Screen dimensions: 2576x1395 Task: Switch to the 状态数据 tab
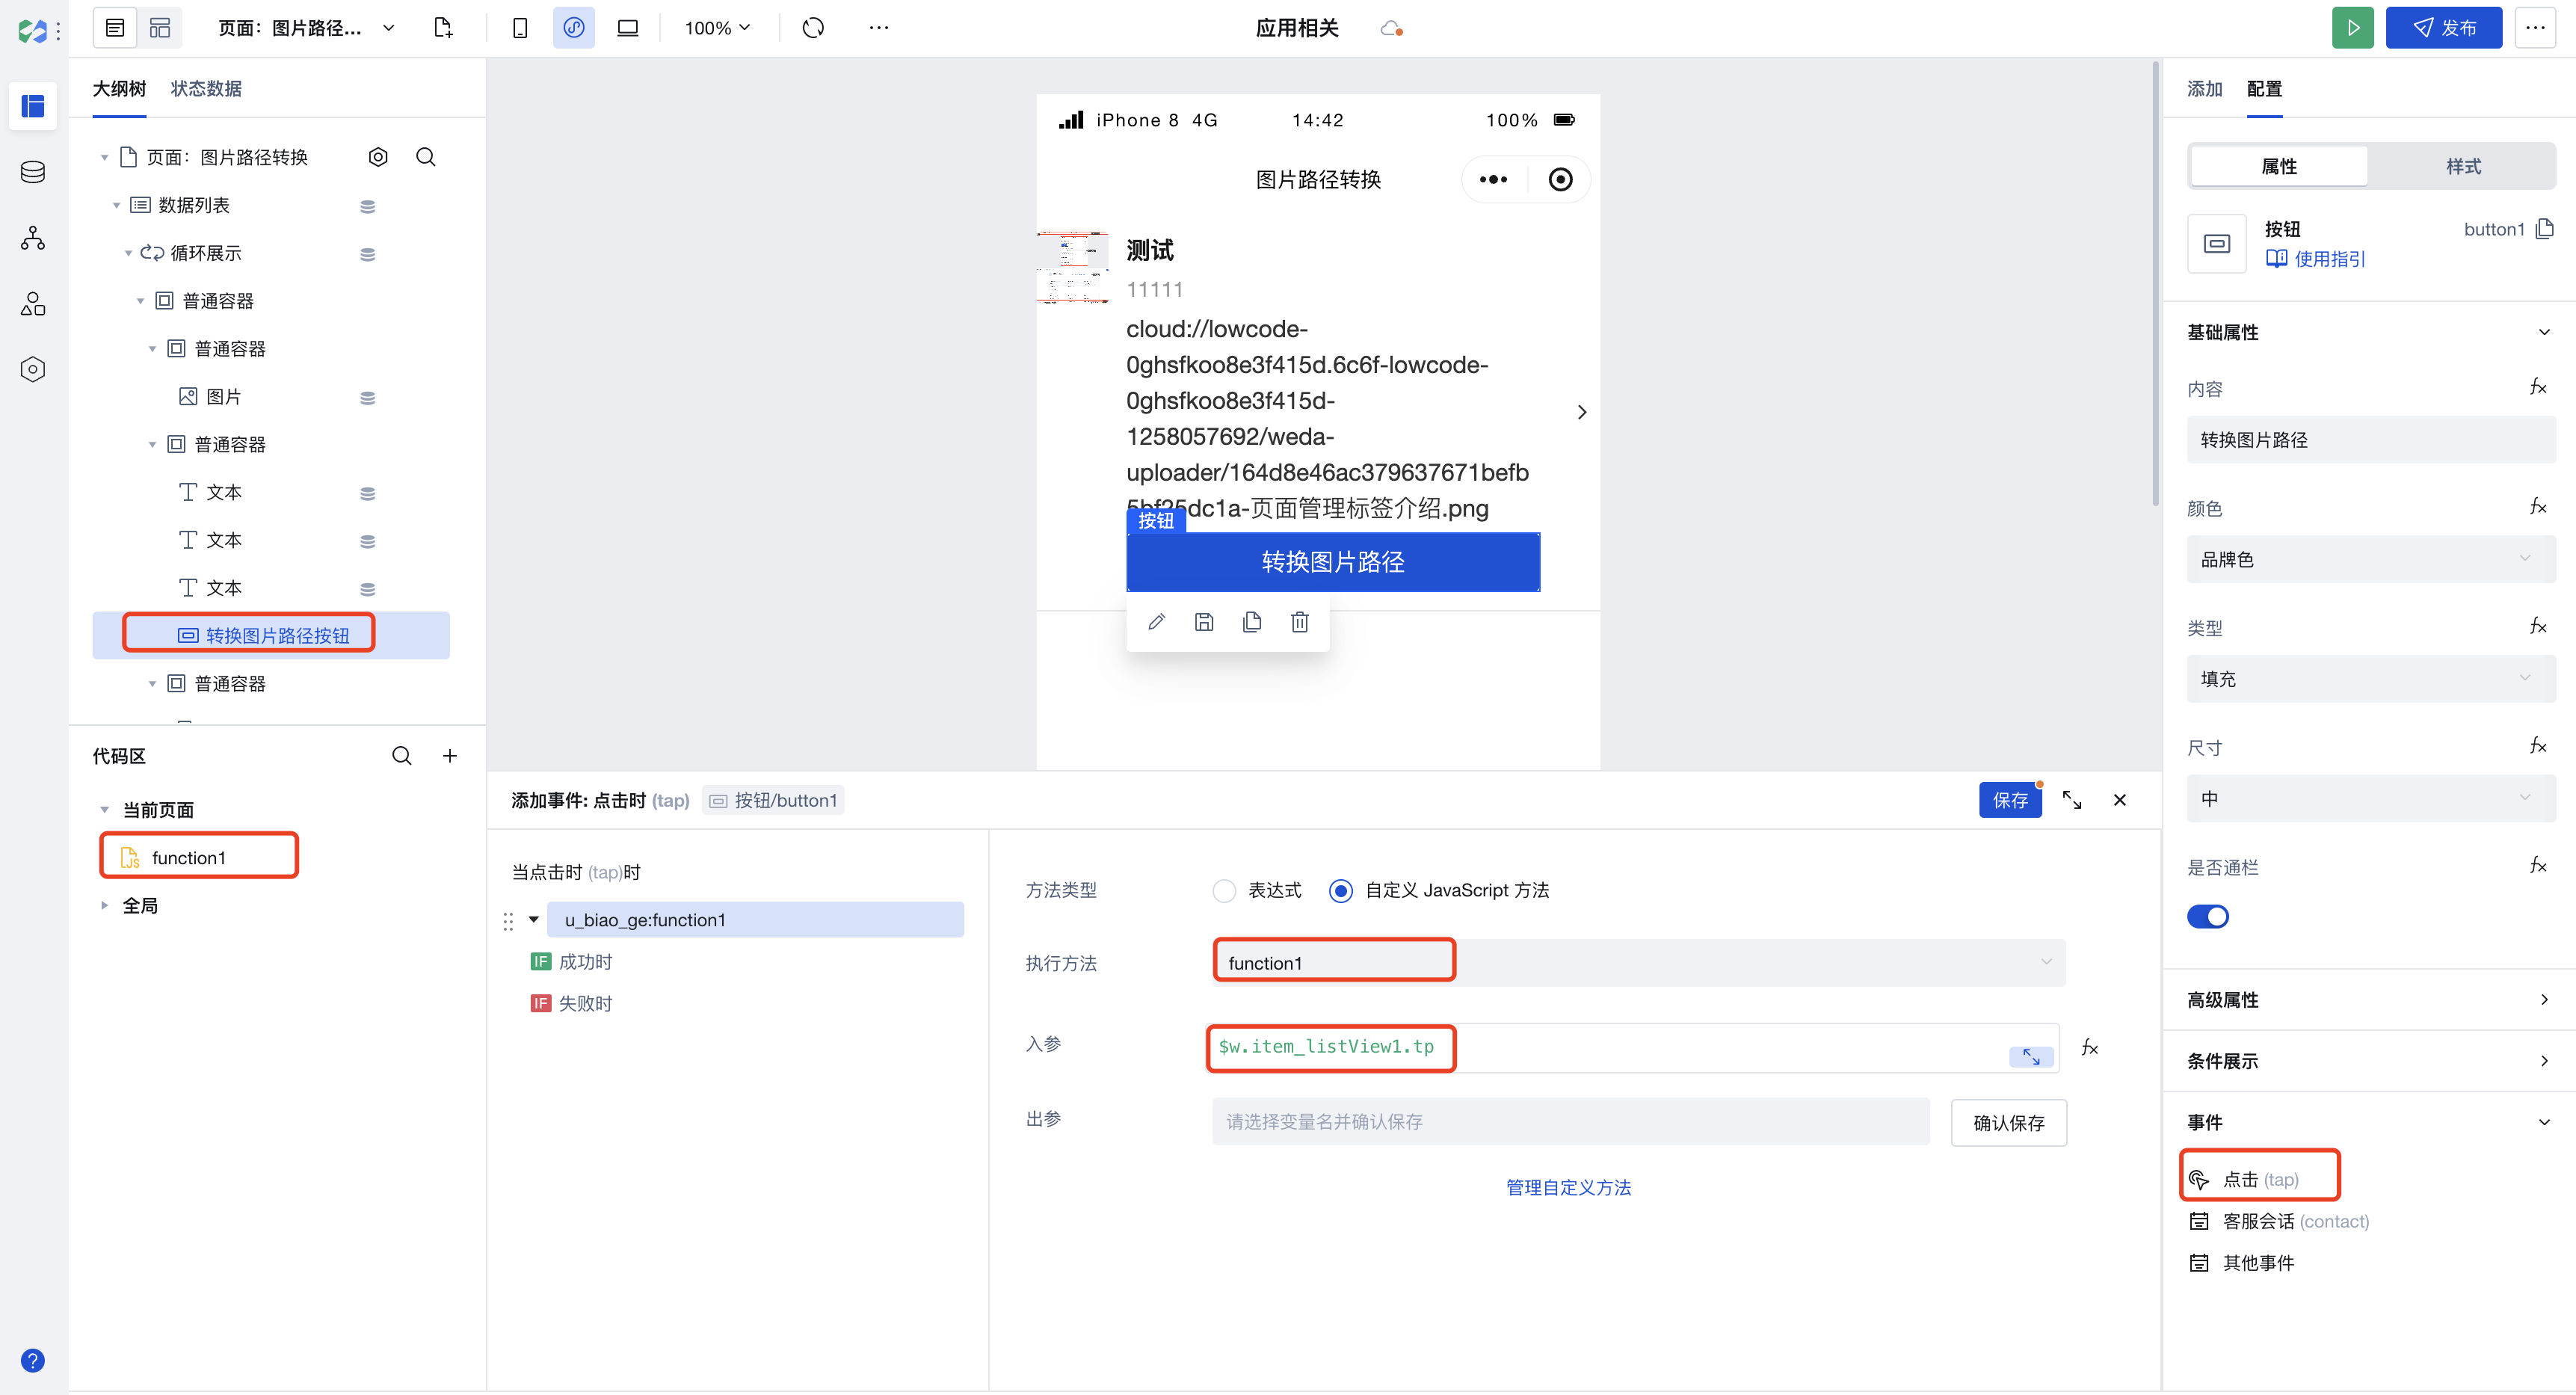[x=206, y=88]
